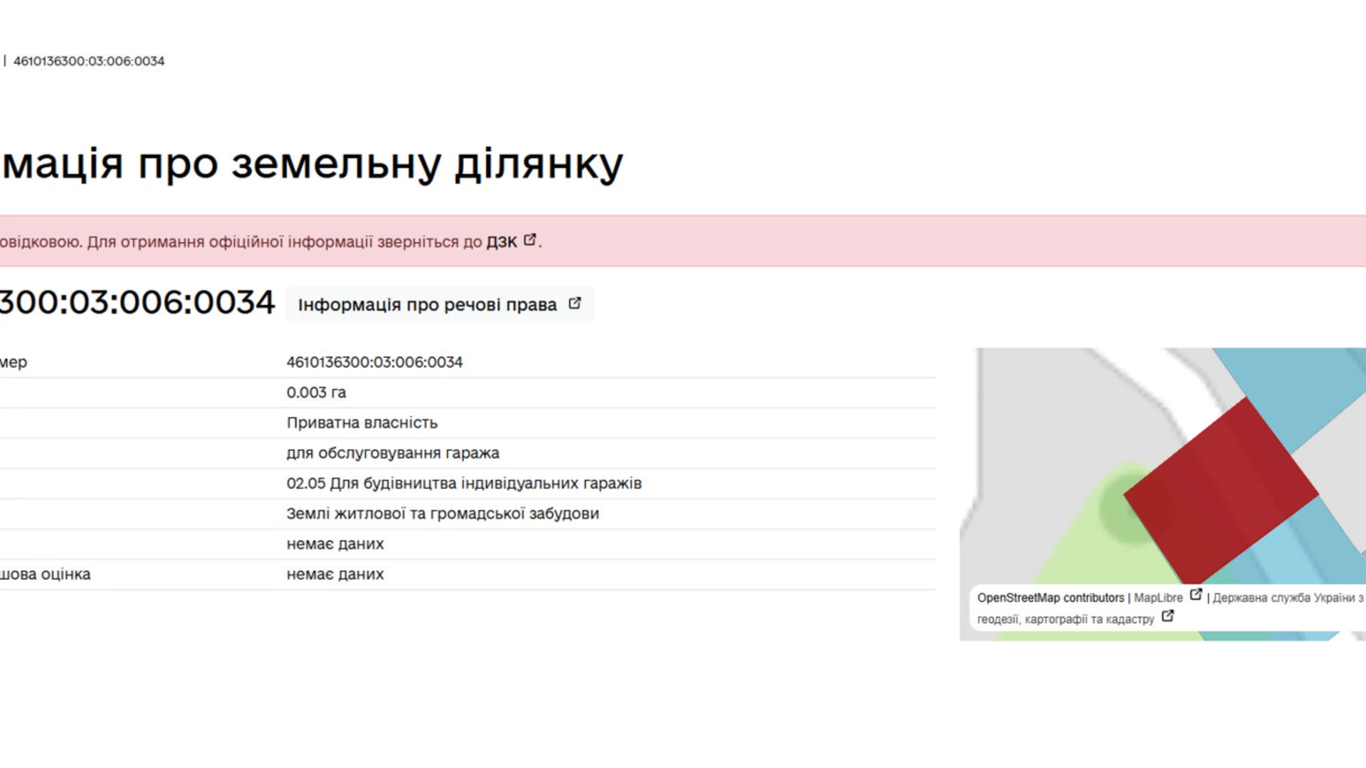Click the external-link icon after MapLibre

[x=1195, y=594]
